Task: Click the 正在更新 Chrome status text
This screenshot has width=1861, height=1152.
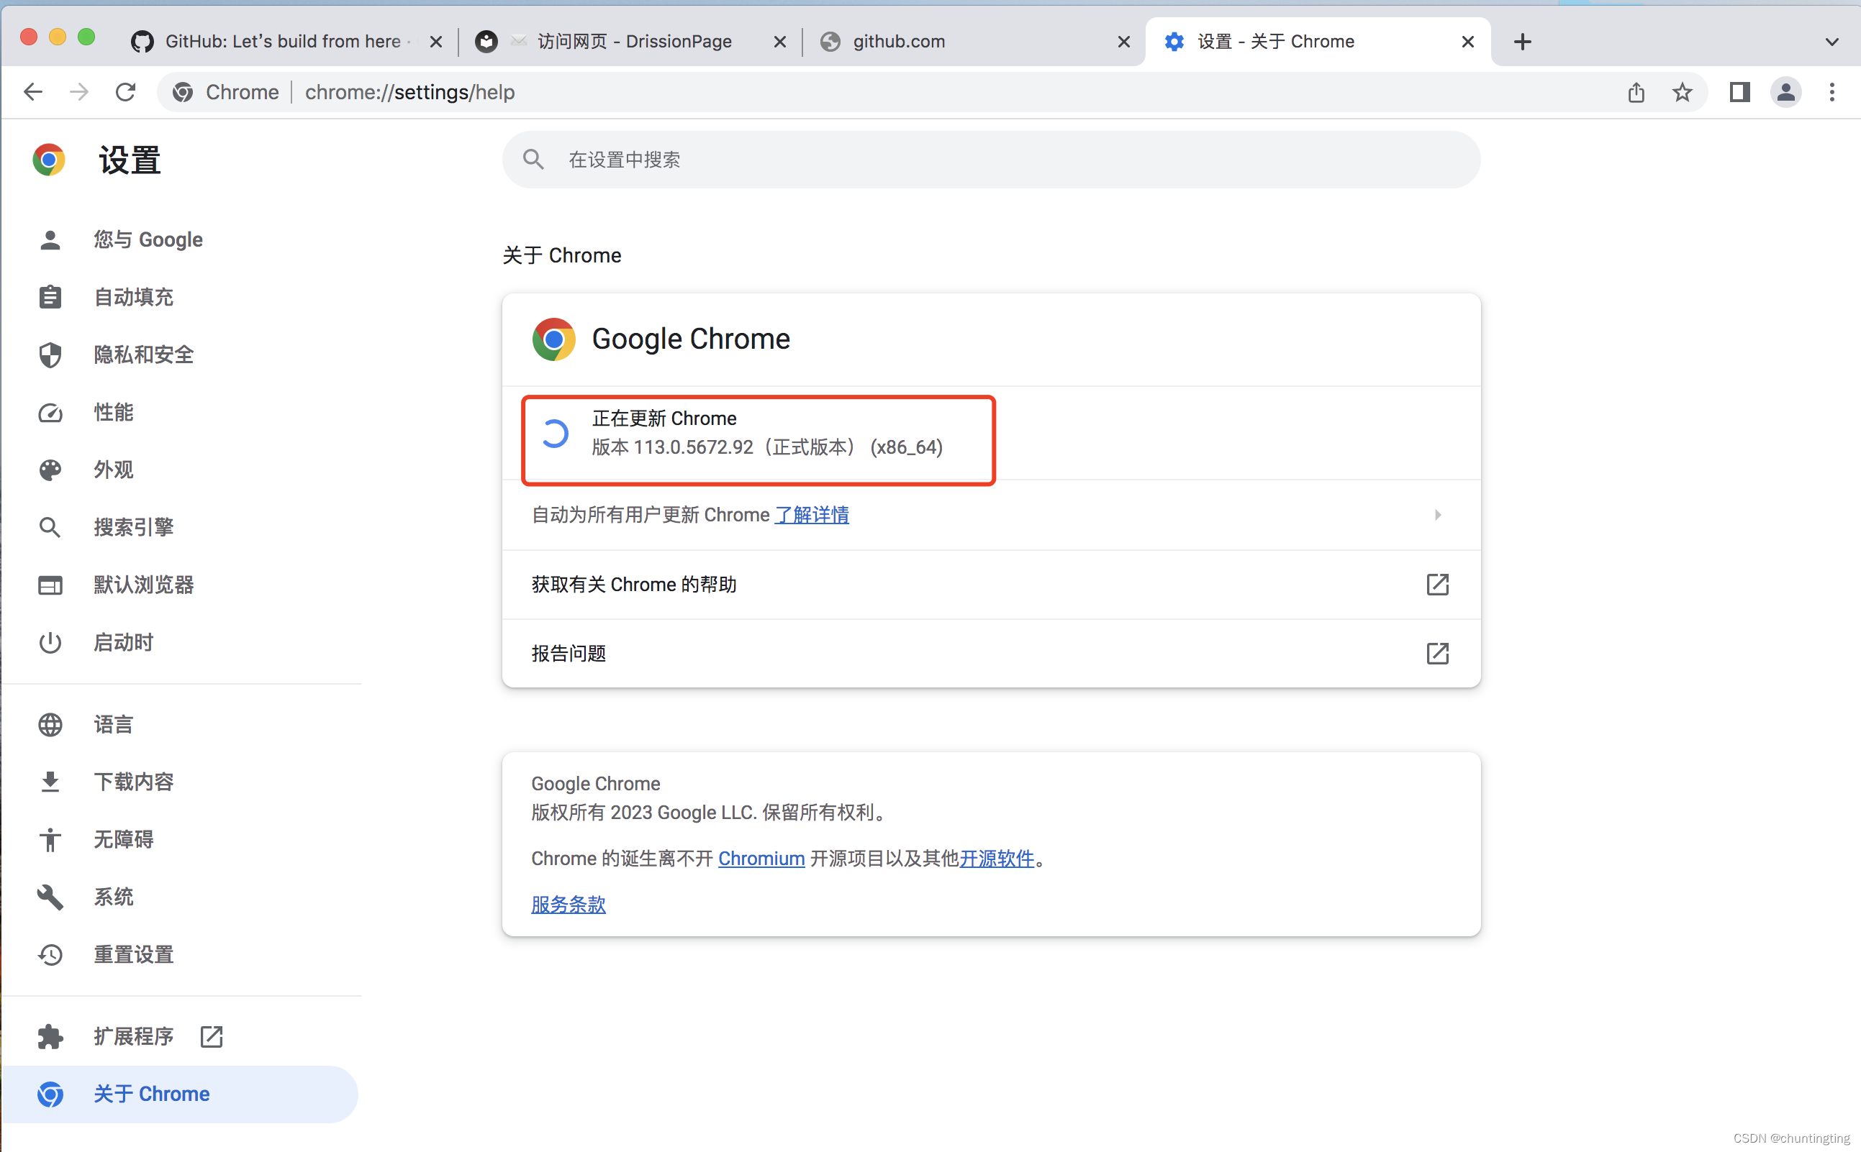Action: pyautogui.click(x=664, y=419)
